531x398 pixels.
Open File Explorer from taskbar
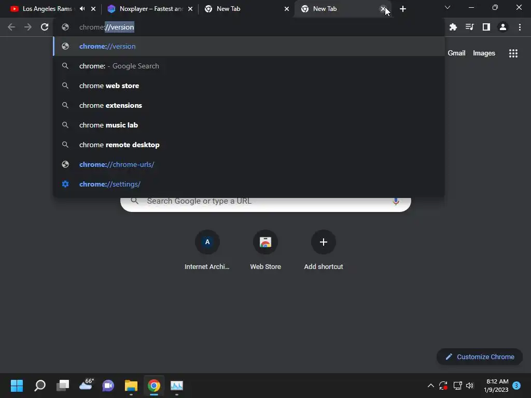[x=131, y=386]
